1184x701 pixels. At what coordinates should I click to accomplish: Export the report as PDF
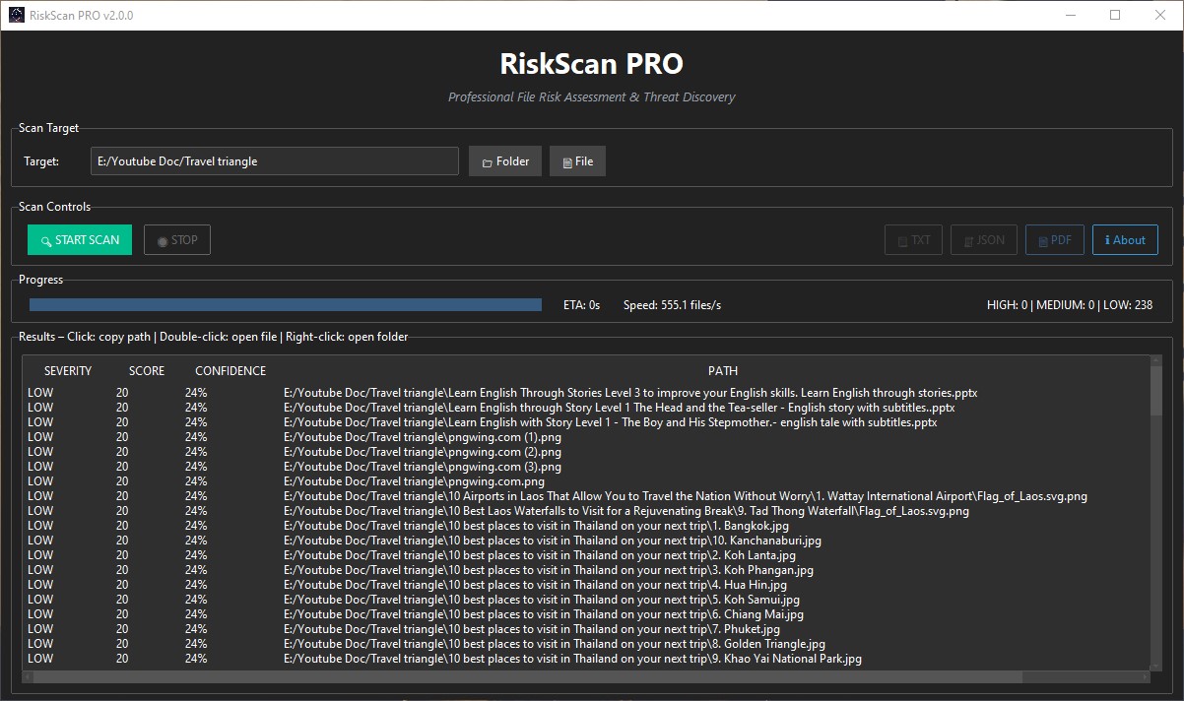1055,239
